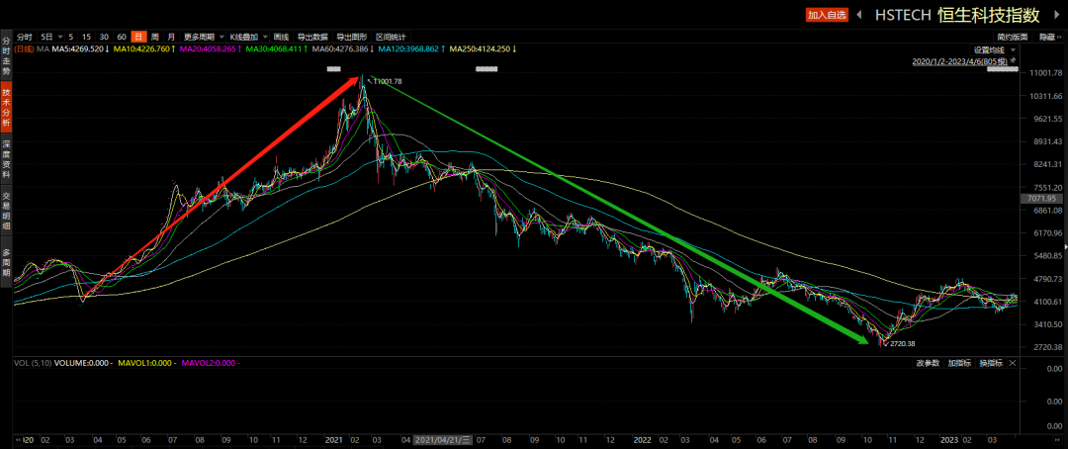Click the 加入自选 add-to-watchlist button
The width and height of the screenshot is (1068, 449).
tap(827, 14)
